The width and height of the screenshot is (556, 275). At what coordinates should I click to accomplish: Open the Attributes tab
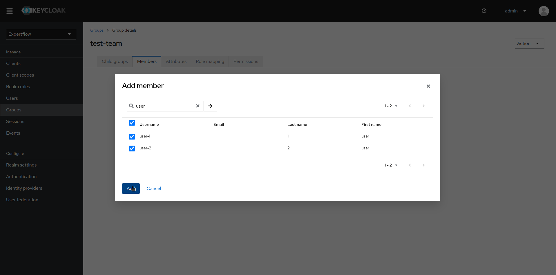pos(176,61)
